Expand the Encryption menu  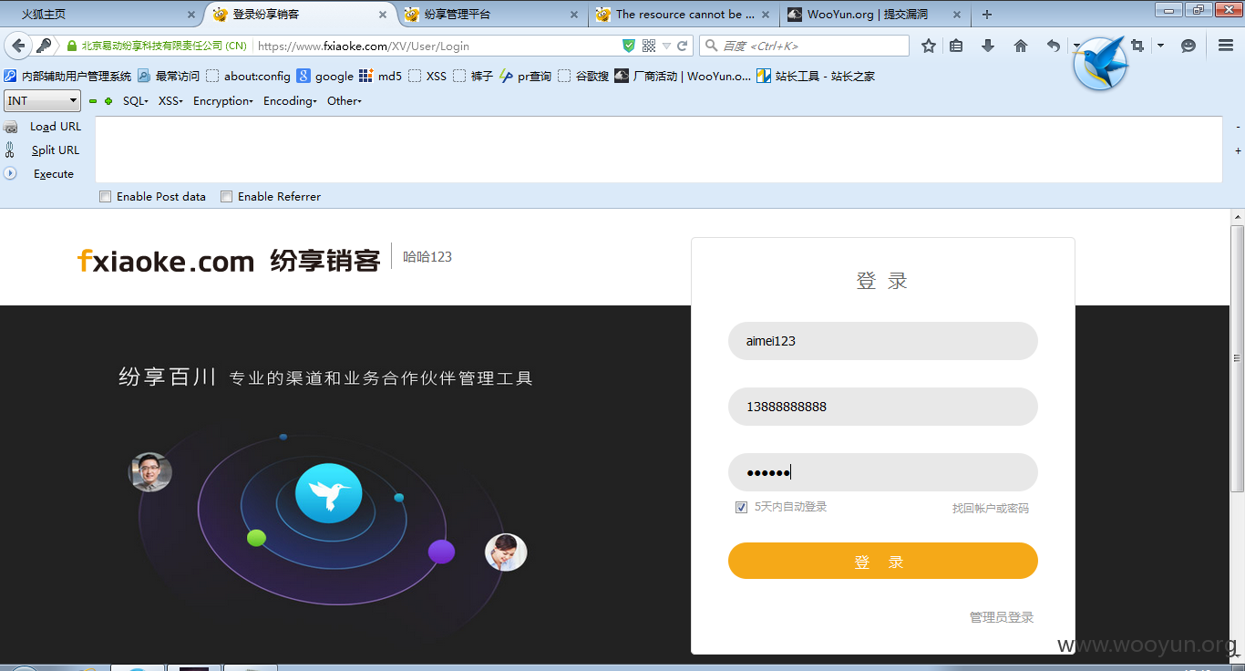click(x=222, y=101)
